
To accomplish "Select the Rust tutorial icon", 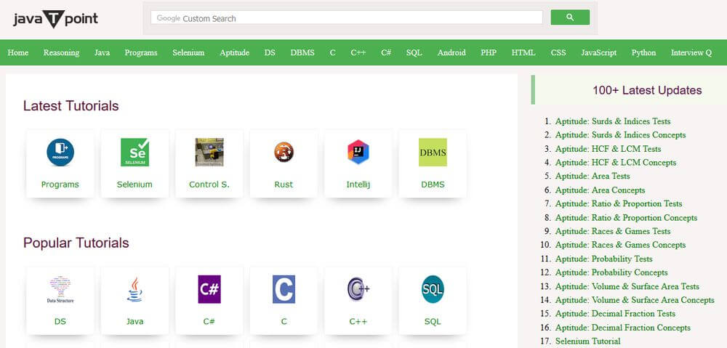I will point(284,153).
